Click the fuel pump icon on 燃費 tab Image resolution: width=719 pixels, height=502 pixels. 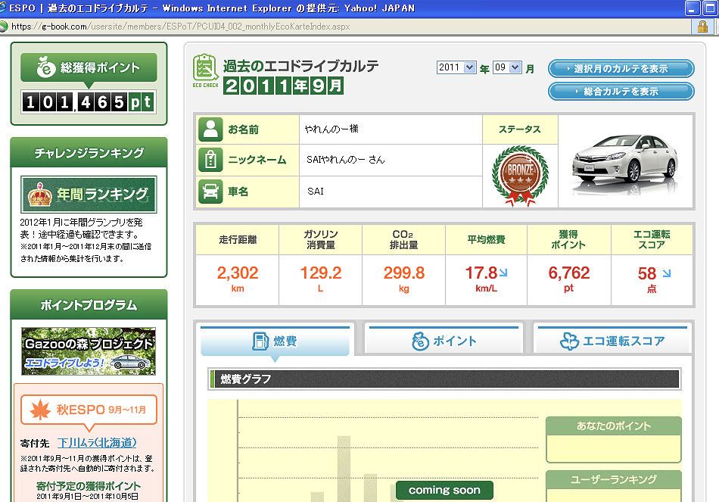coord(260,341)
